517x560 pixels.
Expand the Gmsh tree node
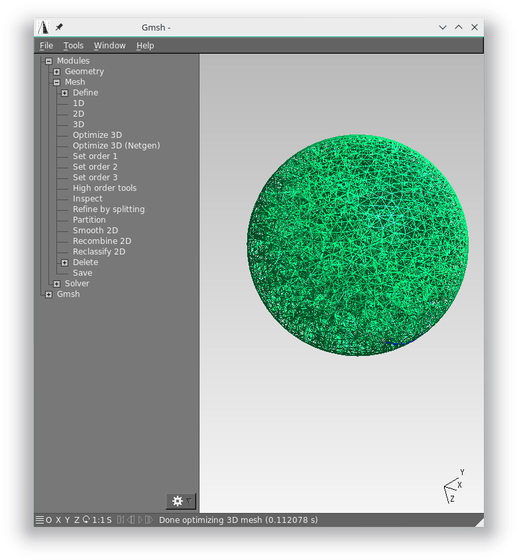tap(49, 295)
